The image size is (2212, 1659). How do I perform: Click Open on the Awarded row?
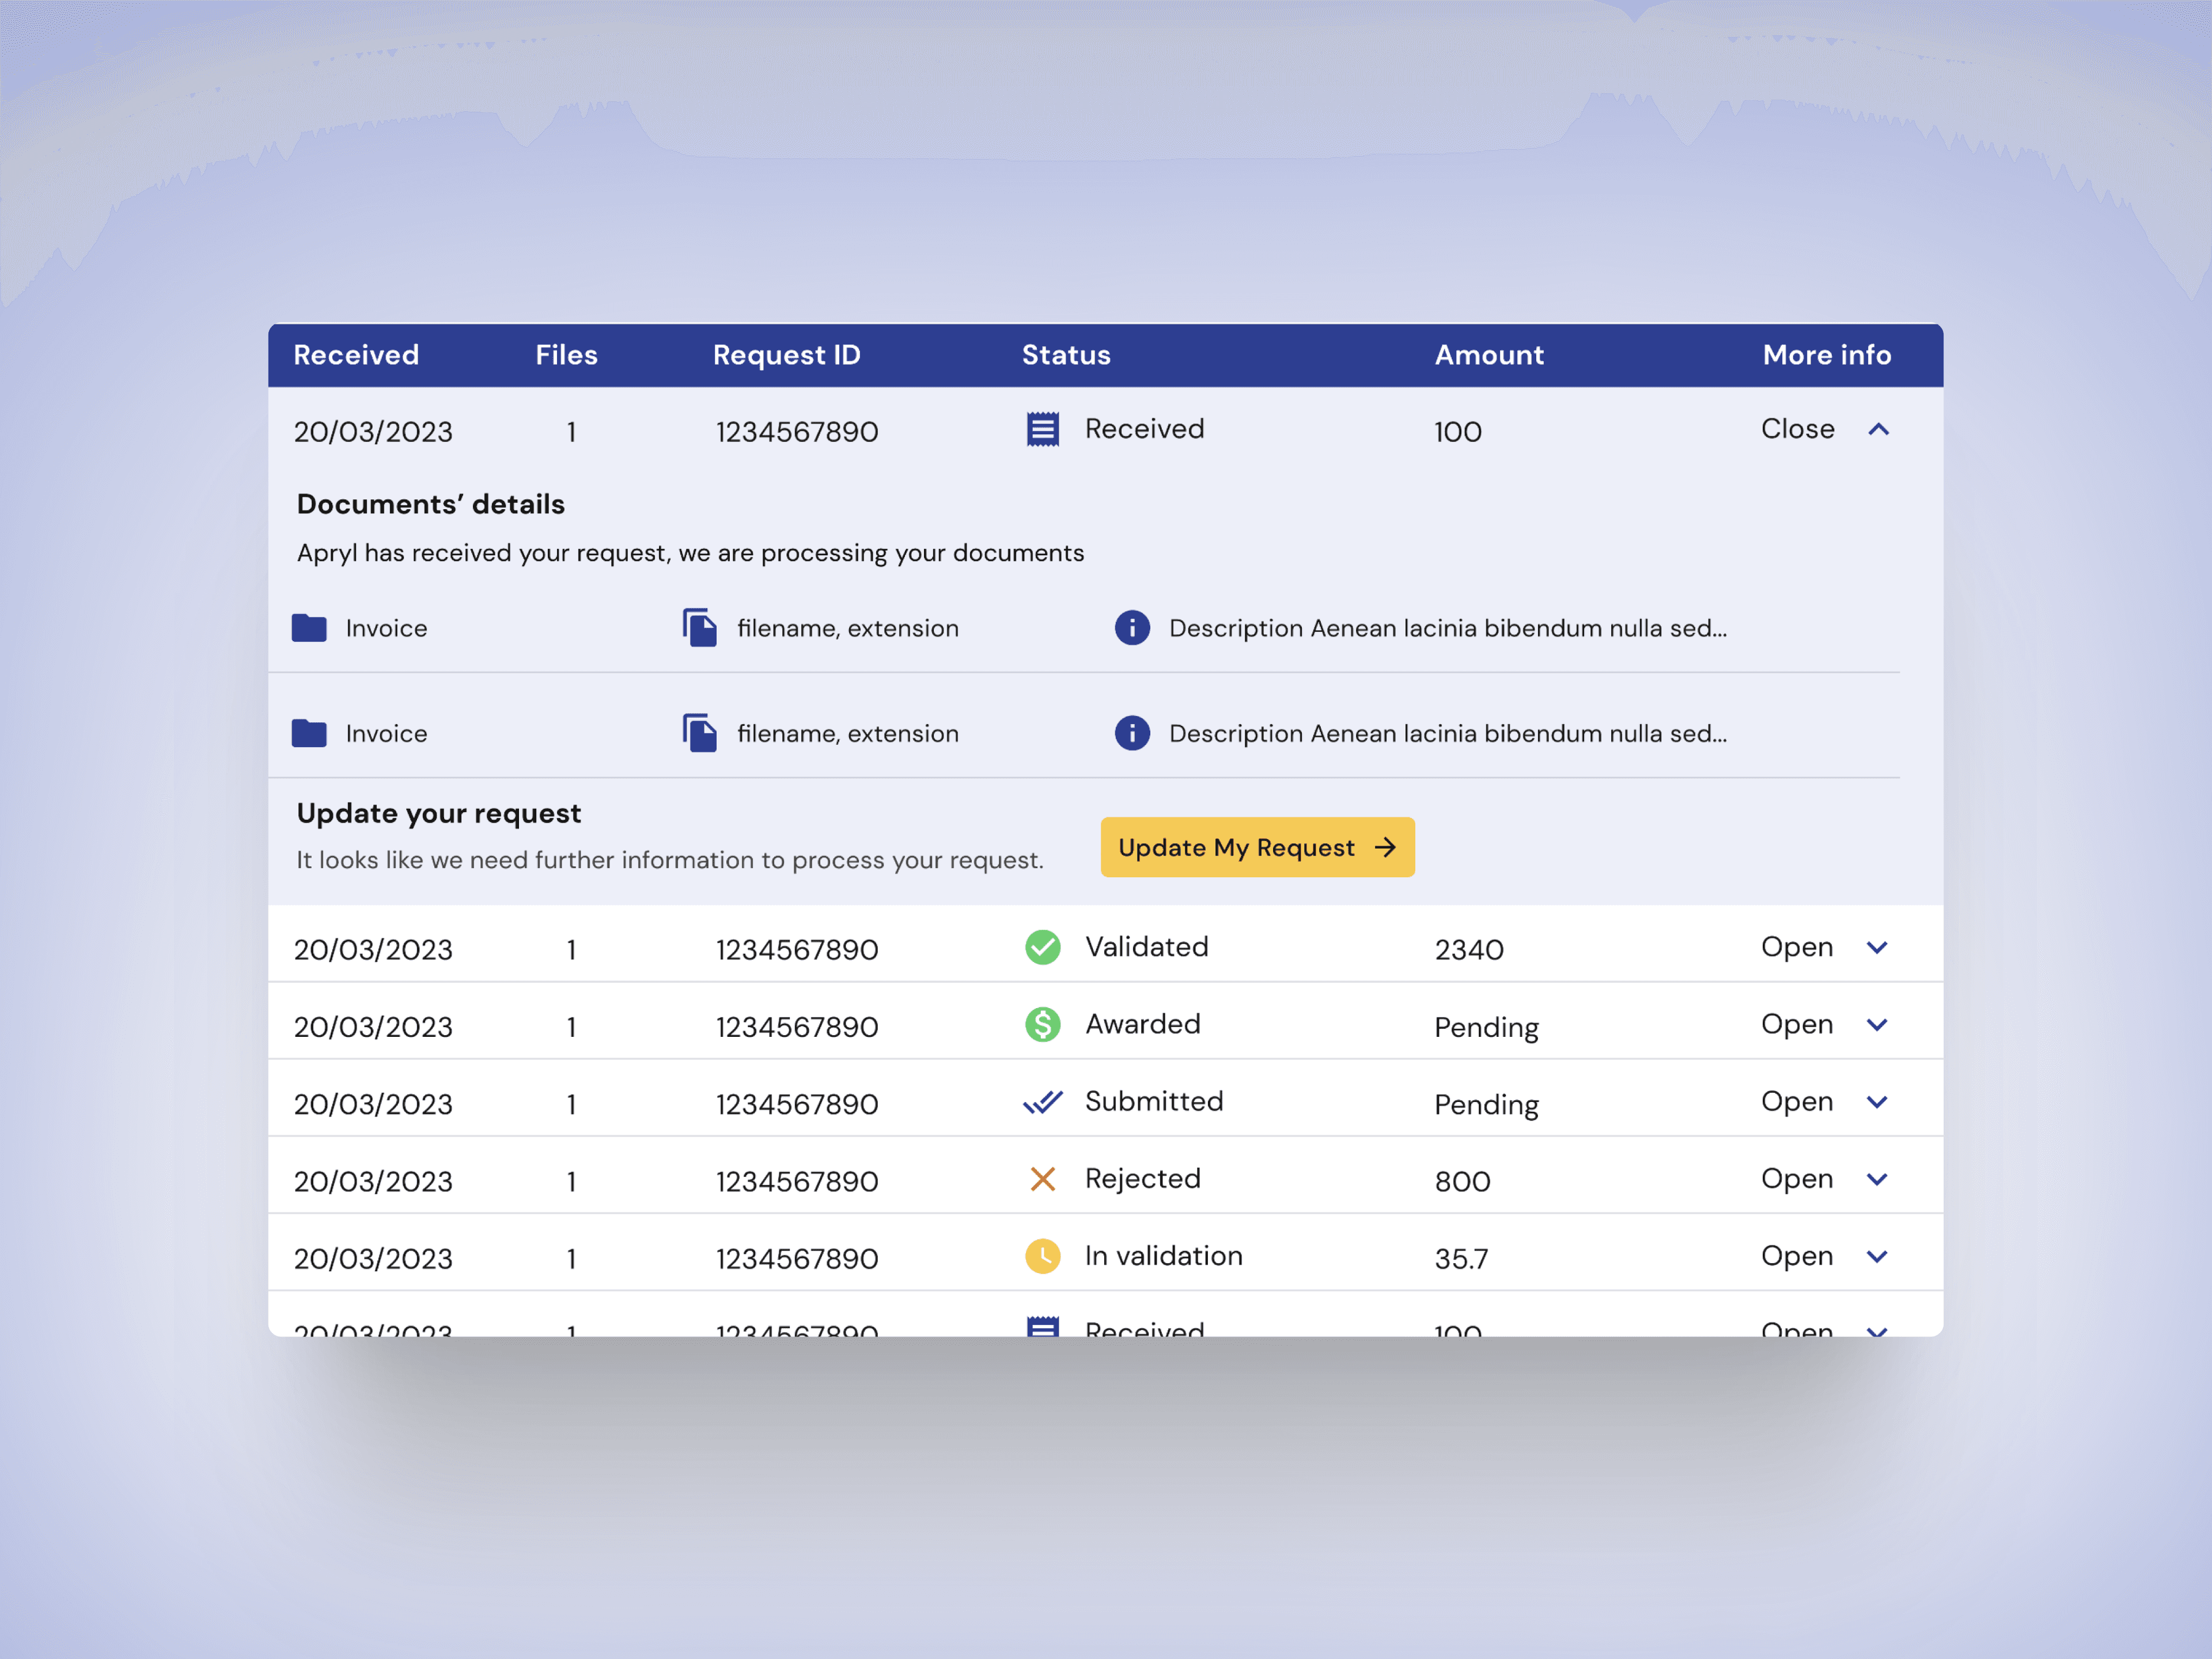click(x=1796, y=1024)
